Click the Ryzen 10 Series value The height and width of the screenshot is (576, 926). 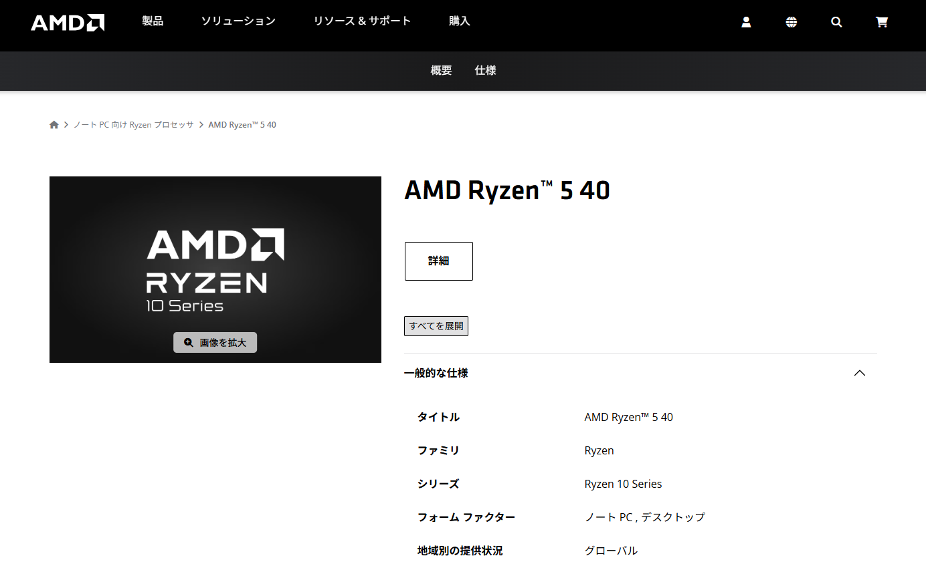coord(624,484)
